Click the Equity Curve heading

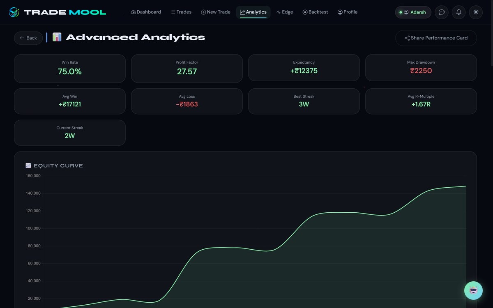coord(58,165)
